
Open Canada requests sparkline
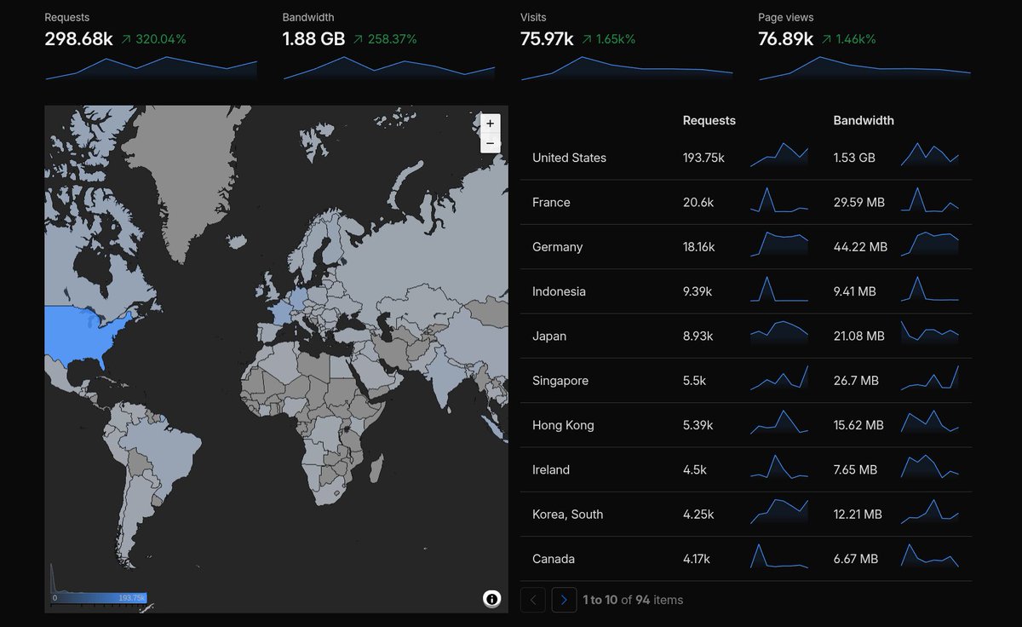[779, 556]
